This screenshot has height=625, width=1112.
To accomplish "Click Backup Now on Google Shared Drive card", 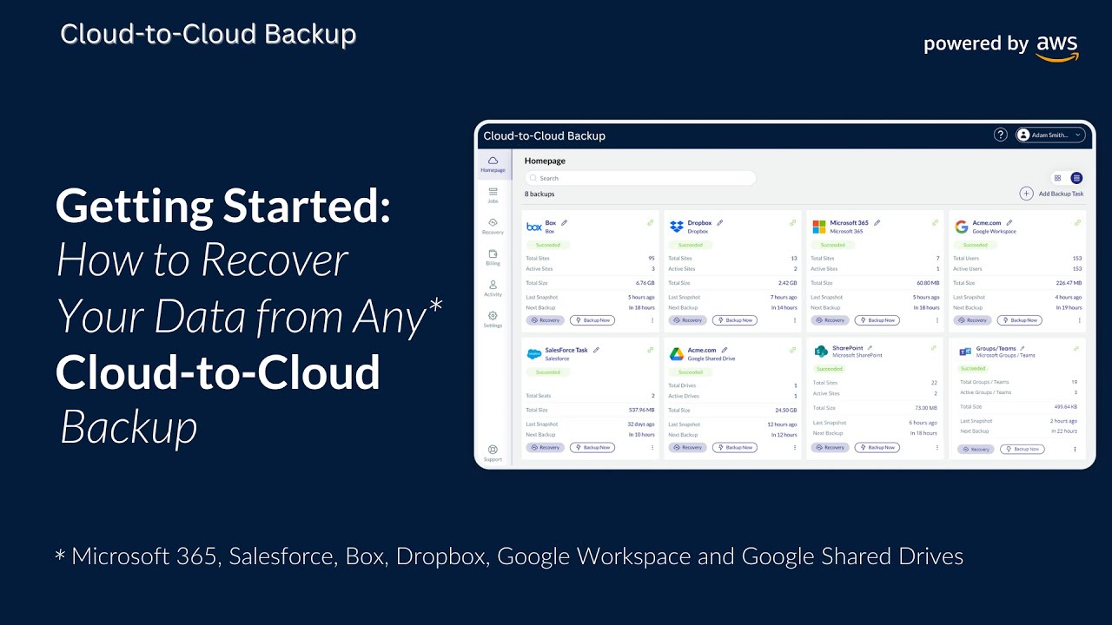I will point(735,448).
